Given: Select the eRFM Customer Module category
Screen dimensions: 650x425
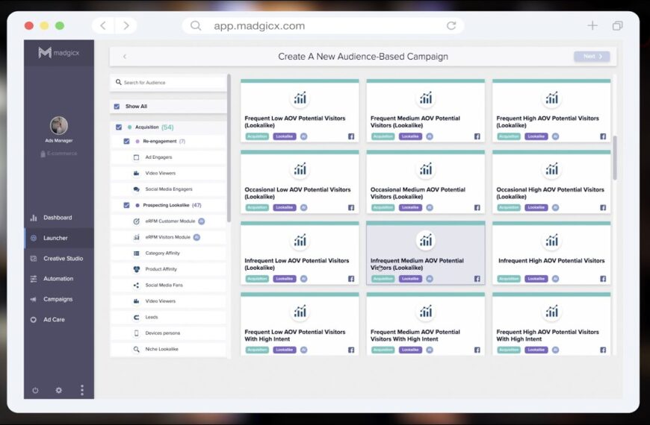Looking at the screenshot, I should [170, 221].
